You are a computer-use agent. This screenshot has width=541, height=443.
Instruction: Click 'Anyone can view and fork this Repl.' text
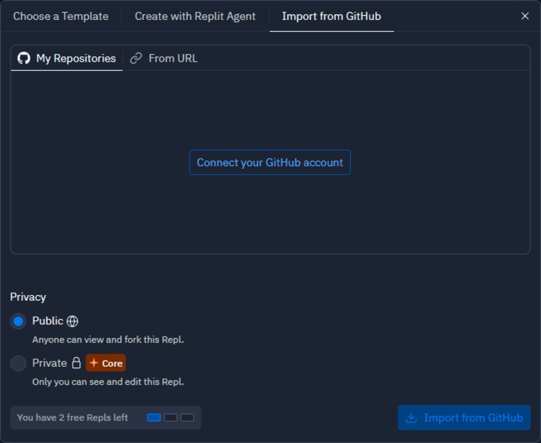(108, 340)
